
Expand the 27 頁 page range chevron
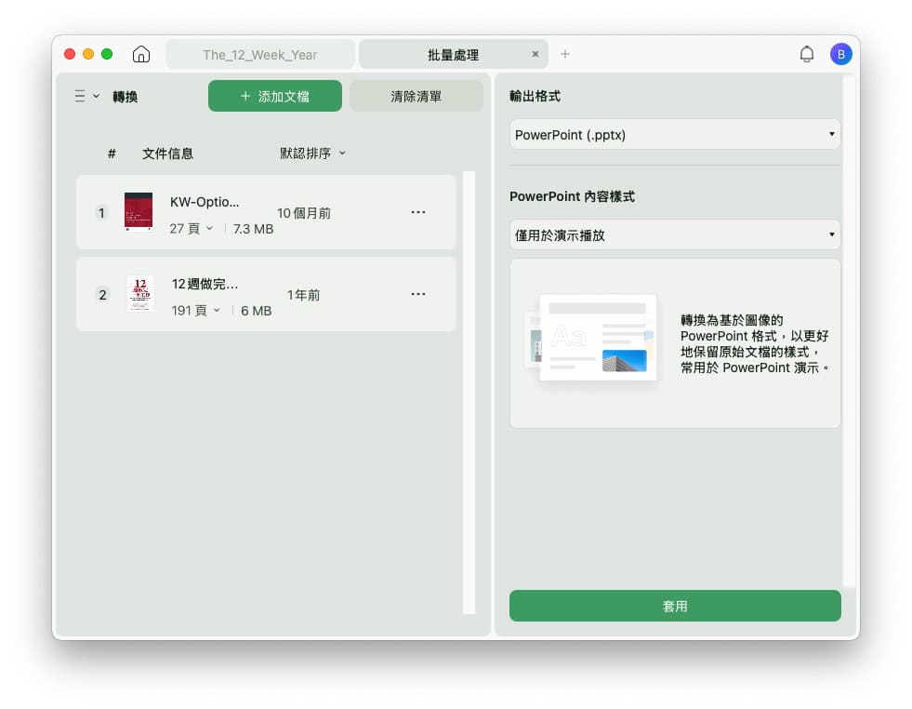point(209,228)
